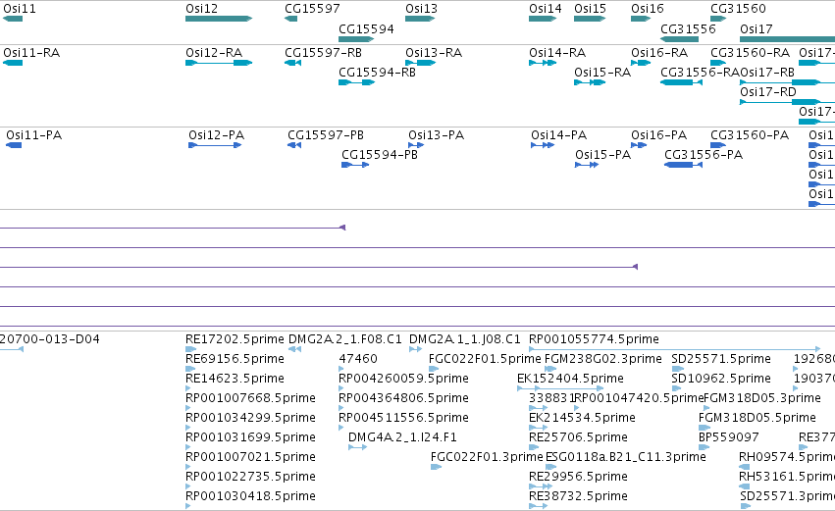Select the RE25706.5prime label
The image size is (835, 511).
point(578,437)
